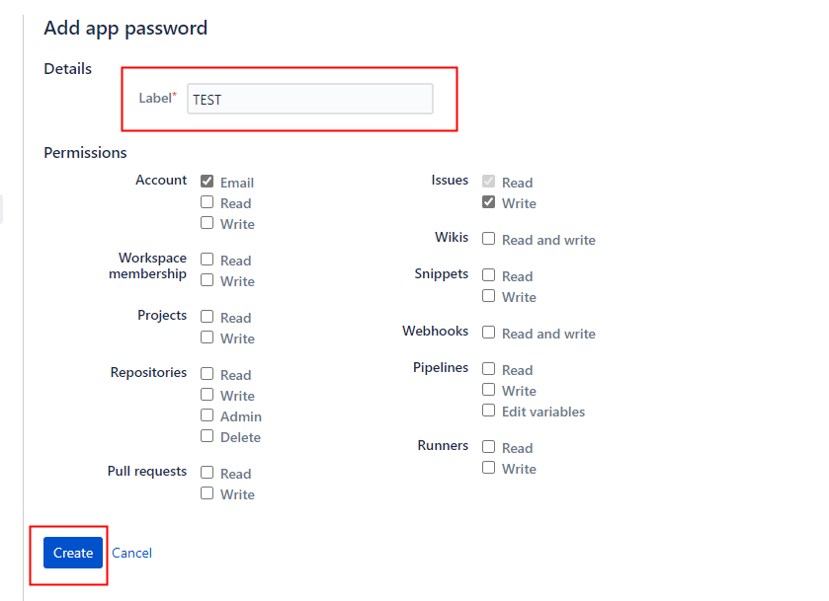Check the Projects Read permission
The width and height of the screenshot is (829, 601).
click(207, 317)
